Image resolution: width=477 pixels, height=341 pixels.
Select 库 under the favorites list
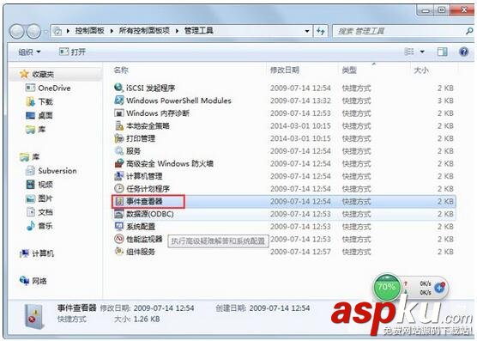35,130
